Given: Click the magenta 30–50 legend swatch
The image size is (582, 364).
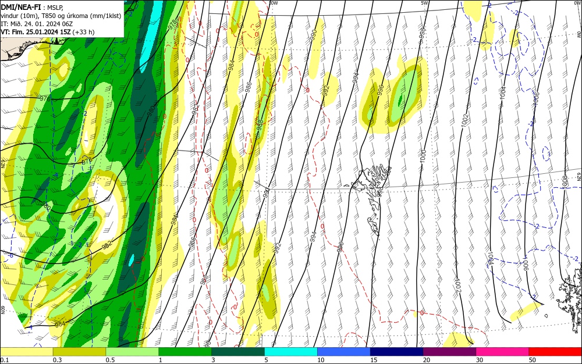Looking at the screenshot, I should 503,352.
